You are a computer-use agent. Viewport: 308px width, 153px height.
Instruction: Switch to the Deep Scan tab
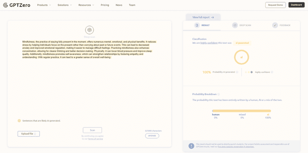click(x=241, y=25)
